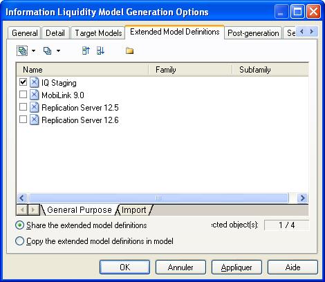The height and width of the screenshot is (282, 325).
Task: Click the Annuler button
Action: [x=180, y=267]
